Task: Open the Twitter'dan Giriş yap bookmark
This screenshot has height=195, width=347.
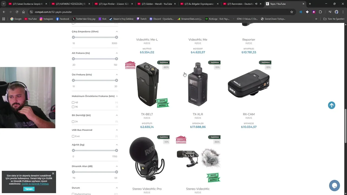Action: pyautogui.click(x=84, y=19)
